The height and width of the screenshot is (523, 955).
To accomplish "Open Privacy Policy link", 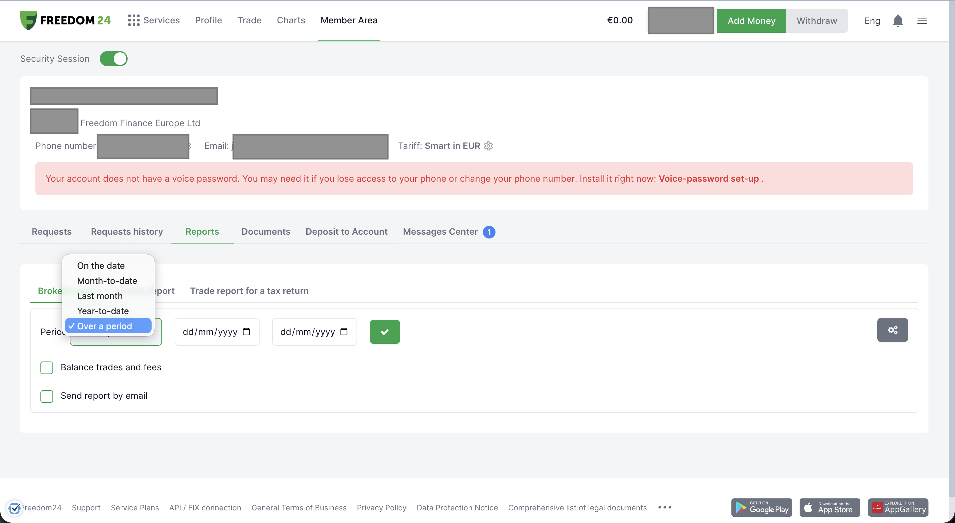I will point(381,508).
